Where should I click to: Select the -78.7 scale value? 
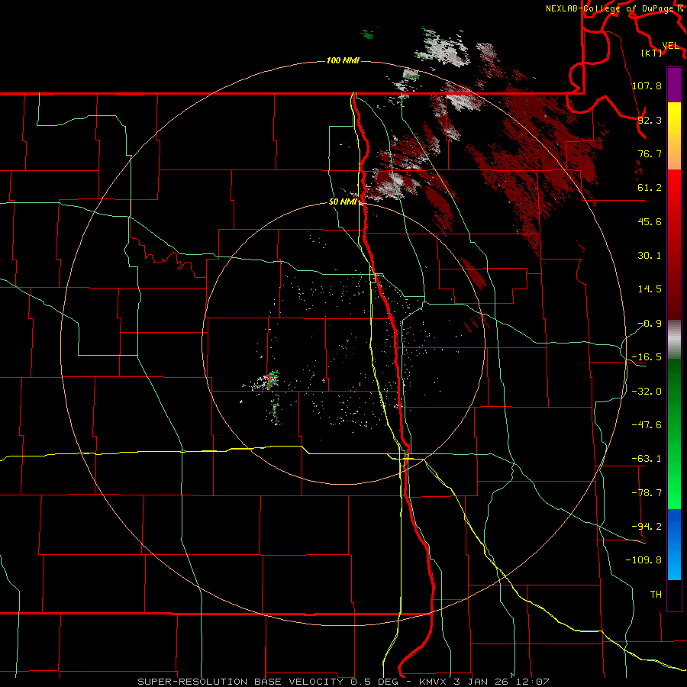(647, 493)
